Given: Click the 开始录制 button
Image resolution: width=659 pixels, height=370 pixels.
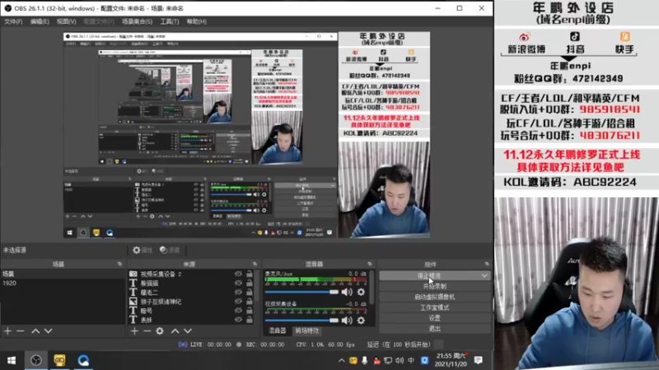Looking at the screenshot, I should [435, 286].
